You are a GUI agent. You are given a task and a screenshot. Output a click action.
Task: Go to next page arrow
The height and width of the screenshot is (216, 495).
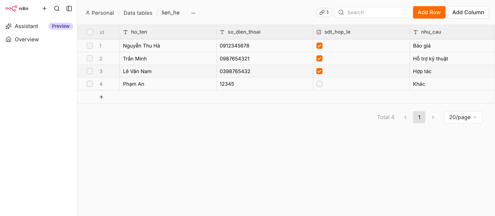433,117
